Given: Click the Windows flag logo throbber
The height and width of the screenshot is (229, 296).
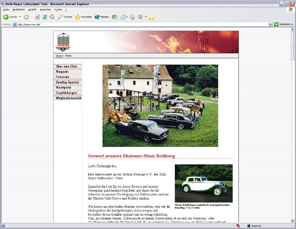Looking at the screenshot, I should coord(291,10).
